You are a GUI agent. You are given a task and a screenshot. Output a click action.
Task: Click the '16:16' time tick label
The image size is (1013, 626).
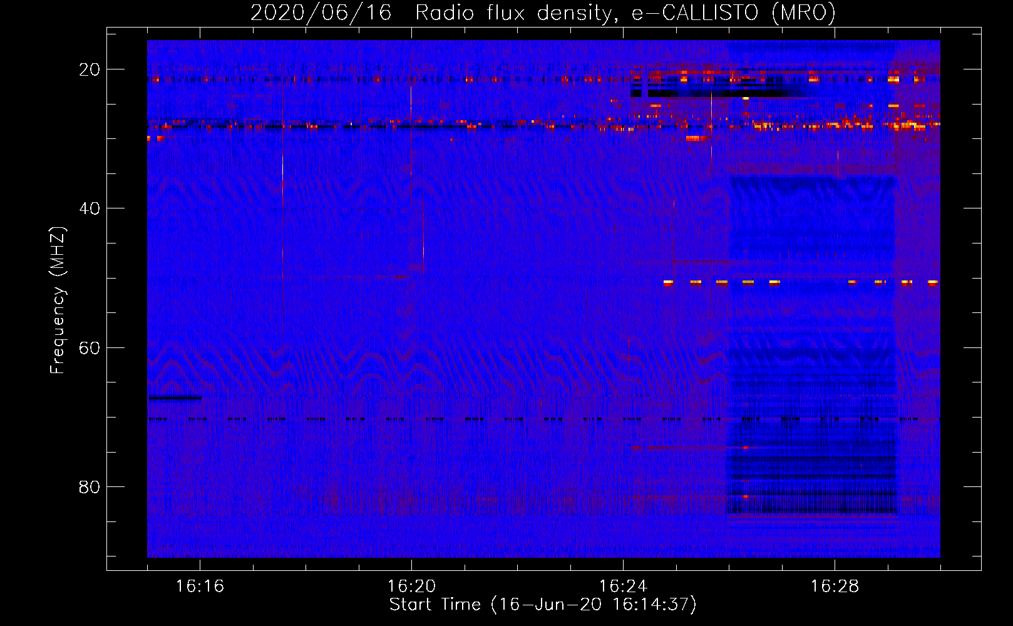200,587
